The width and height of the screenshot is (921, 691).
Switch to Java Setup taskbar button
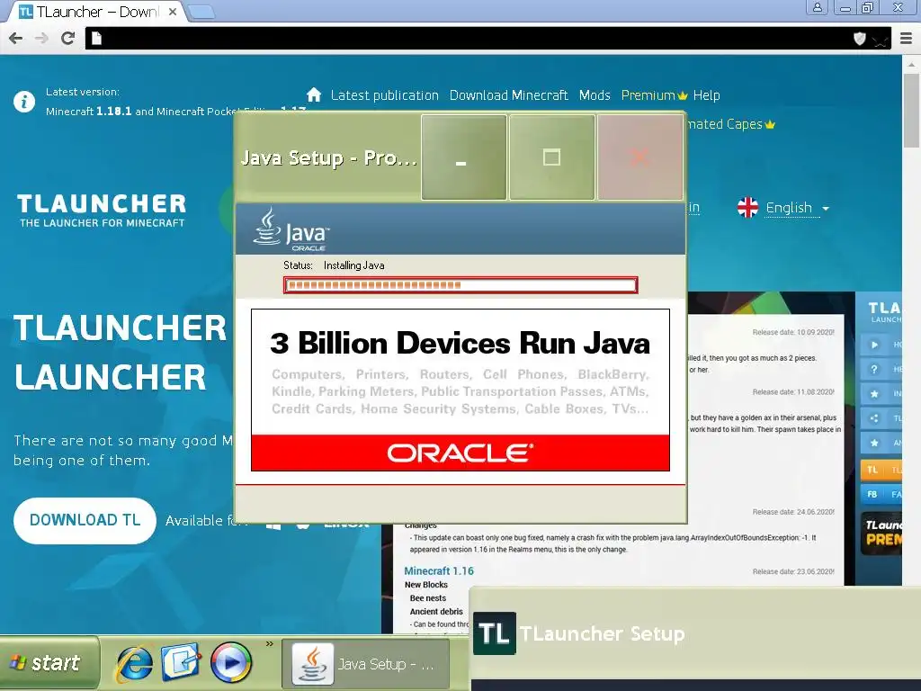[x=366, y=664]
